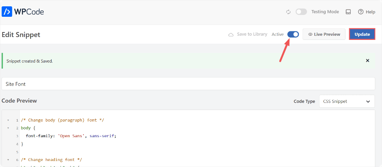
Task: Collapse the body block fold arrow on line 2
Action: click(x=8, y=128)
